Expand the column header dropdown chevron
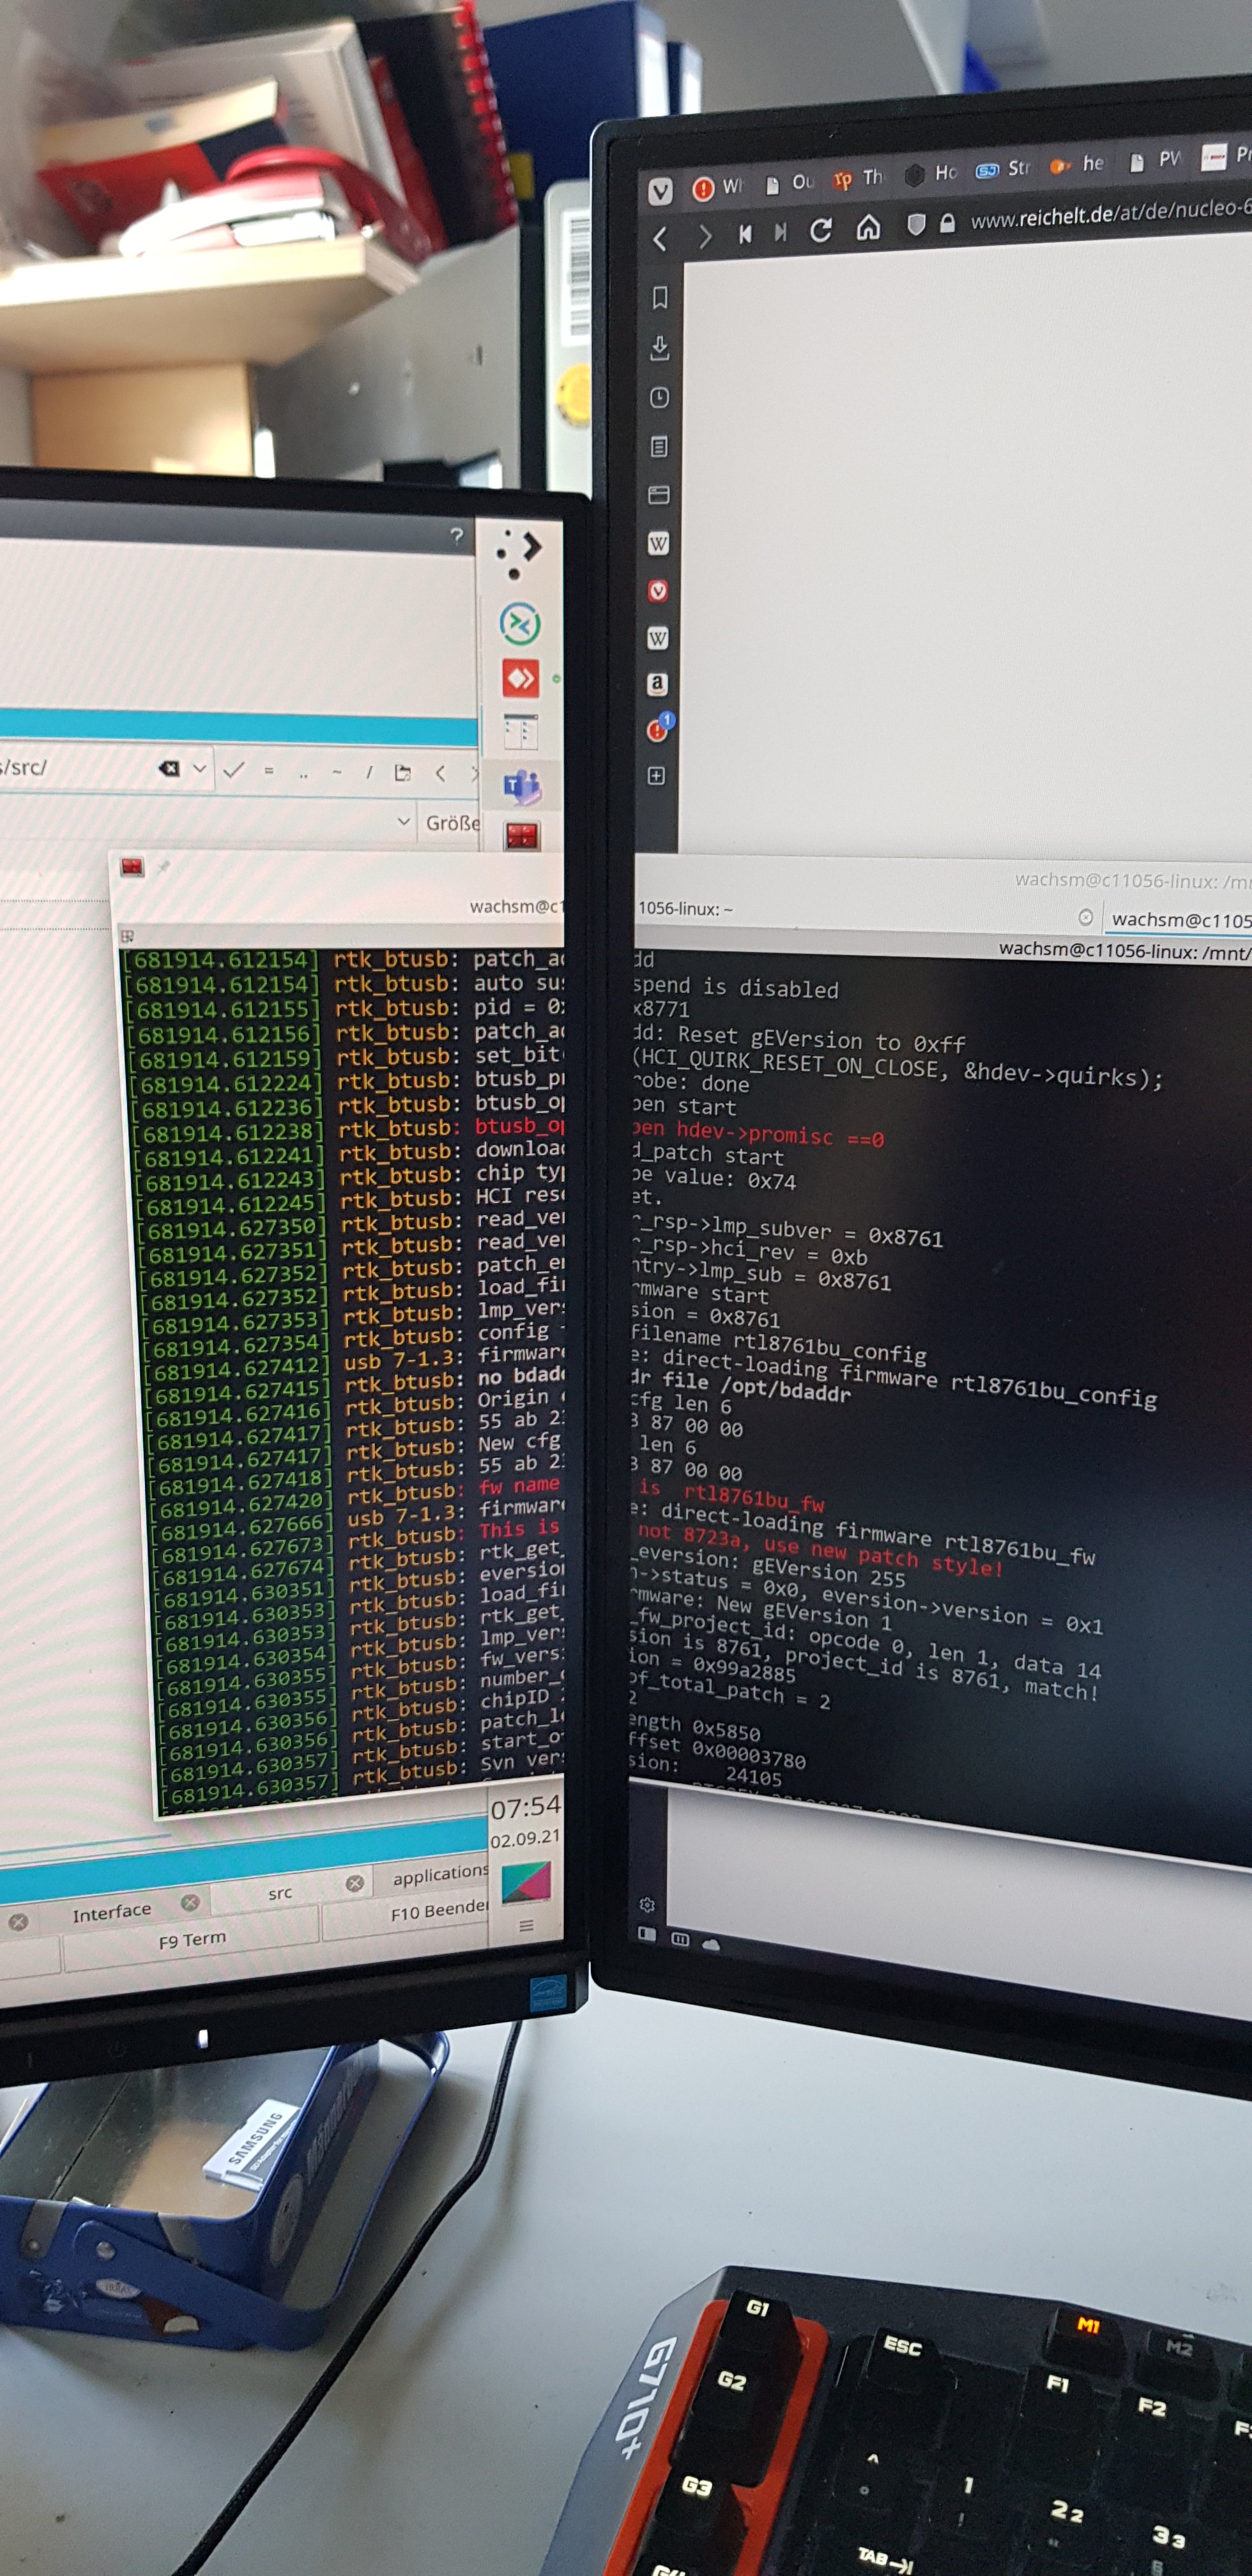The height and width of the screenshot is (2576, 1252). pos(404,821)
